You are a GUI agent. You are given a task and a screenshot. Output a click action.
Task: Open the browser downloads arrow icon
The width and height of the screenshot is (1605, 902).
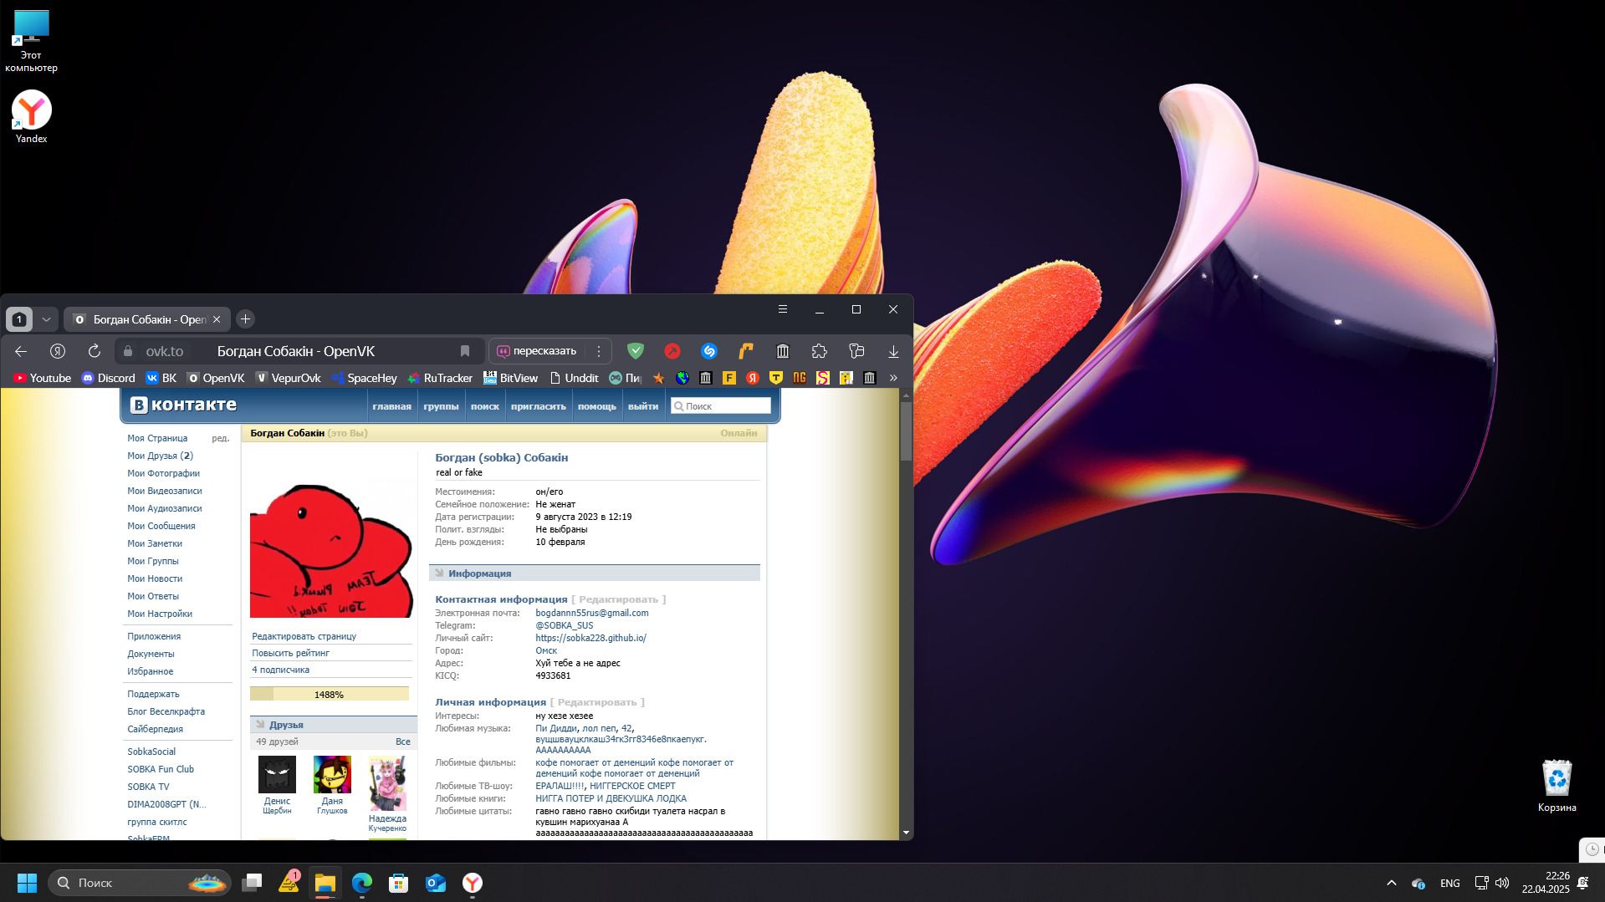[x=893, y=351]
